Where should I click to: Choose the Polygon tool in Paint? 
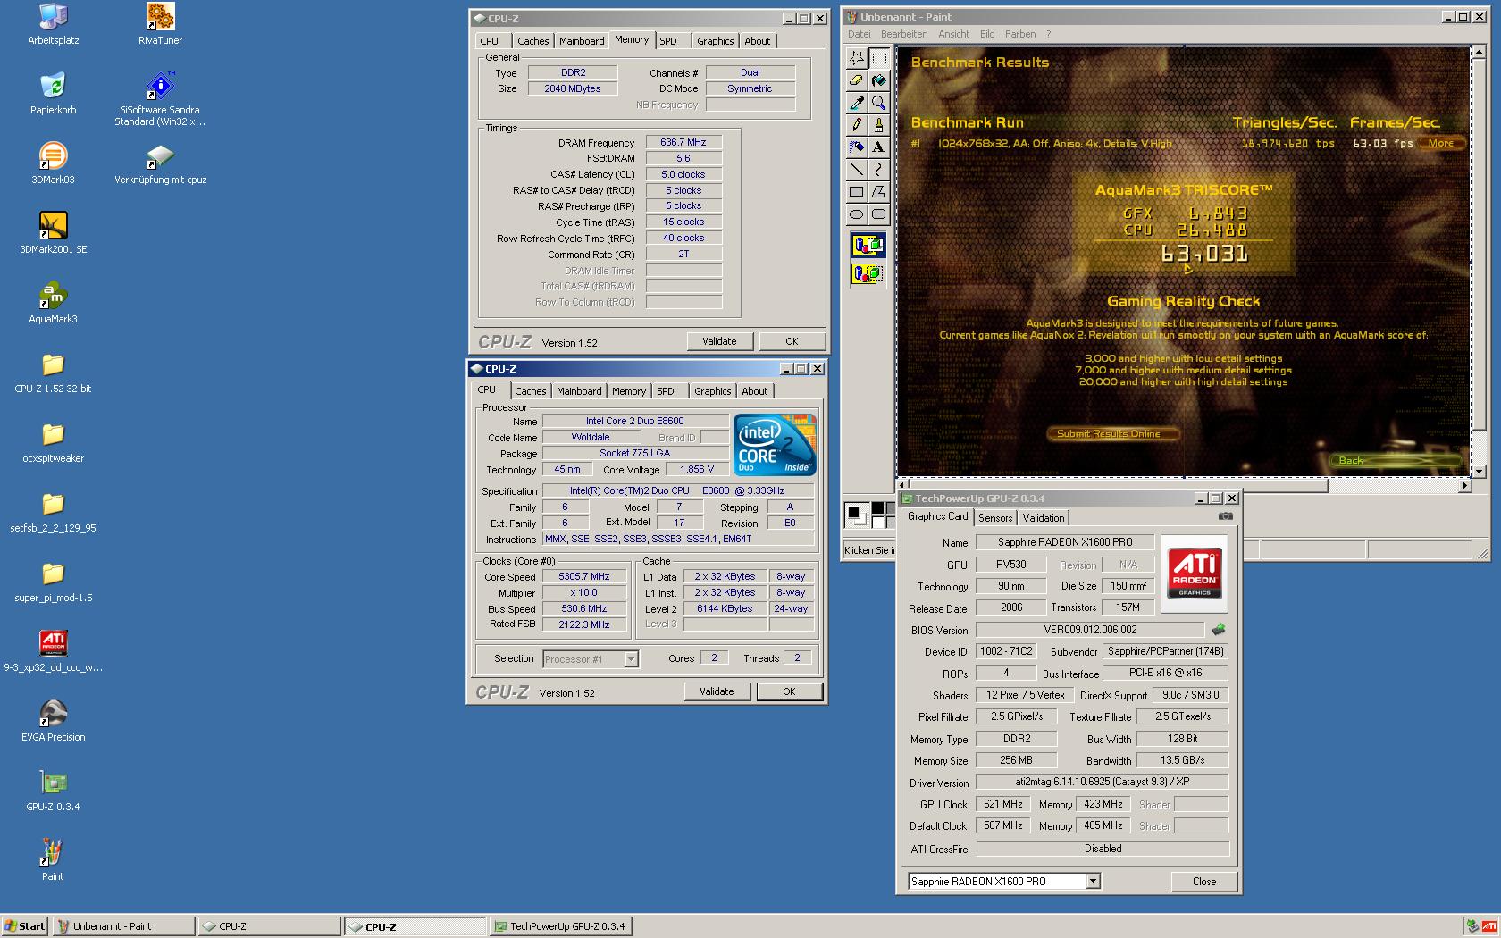878,192
